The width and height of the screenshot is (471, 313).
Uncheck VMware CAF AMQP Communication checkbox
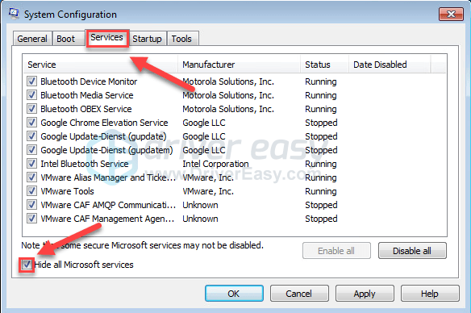click(x=31, y=205)
